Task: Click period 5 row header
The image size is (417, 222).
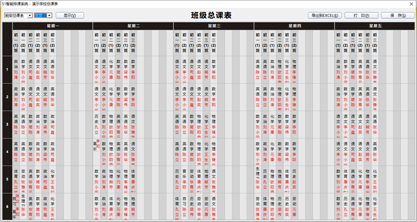Action: coord(7,179)
